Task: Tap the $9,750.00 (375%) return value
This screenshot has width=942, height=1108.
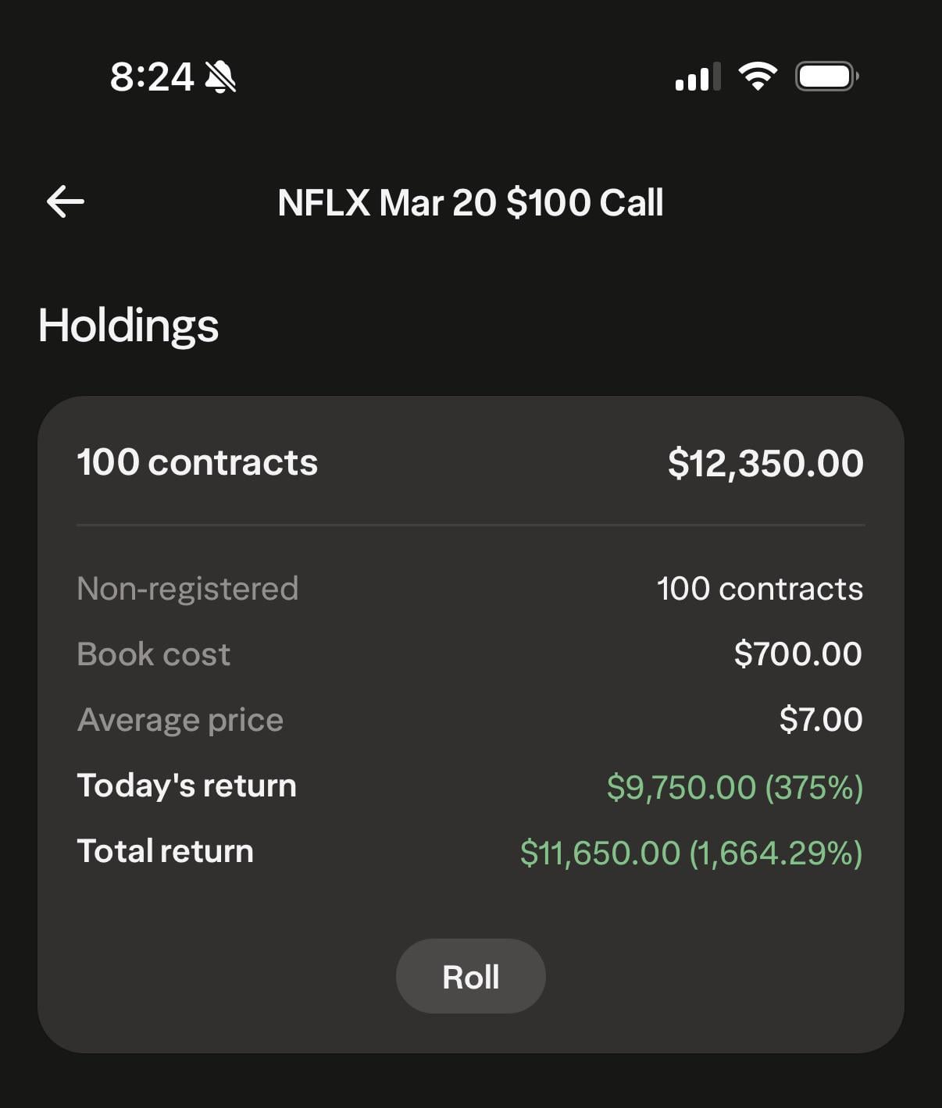Action: pos(734,787)
